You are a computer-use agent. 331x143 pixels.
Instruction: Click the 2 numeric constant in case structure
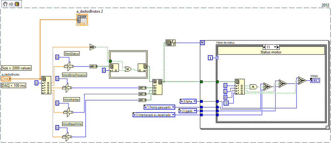tap(226, 91)
